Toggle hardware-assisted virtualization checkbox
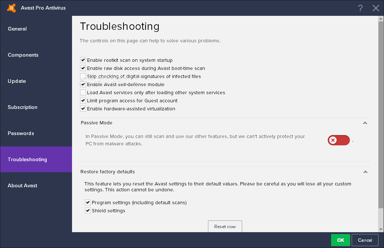 tap(83, 109)
